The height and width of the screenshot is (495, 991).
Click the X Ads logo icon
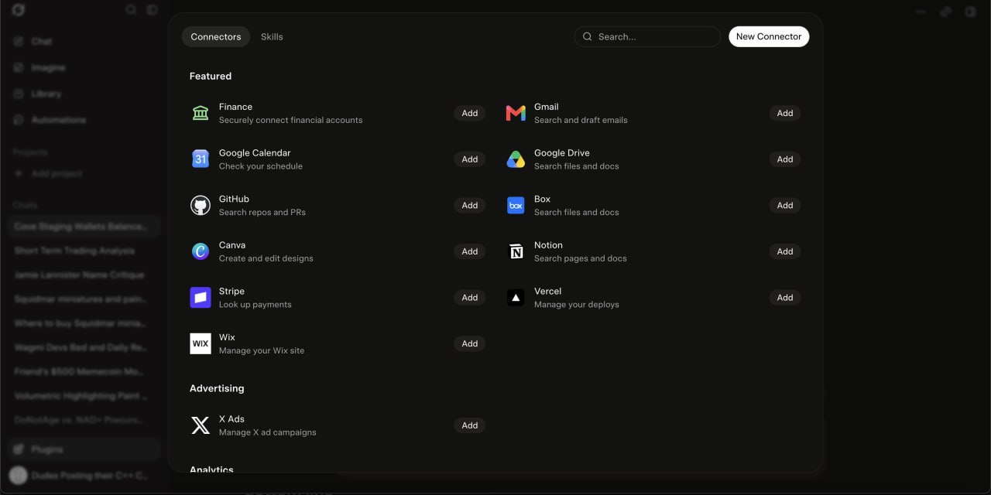(201, 425)
